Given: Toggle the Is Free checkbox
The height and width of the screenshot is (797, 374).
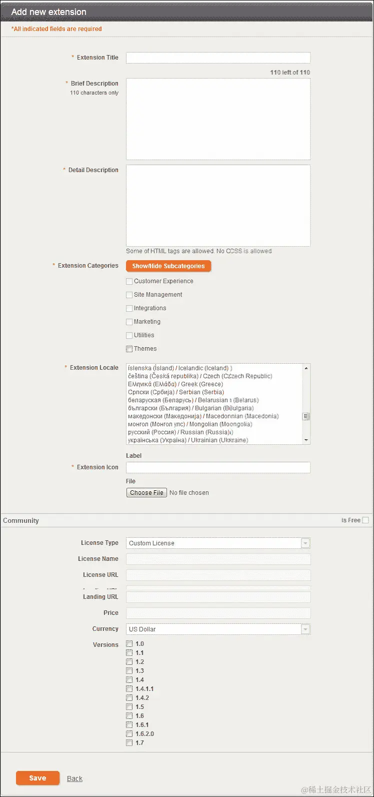Looking at the screenshot, I should (365, 520).
